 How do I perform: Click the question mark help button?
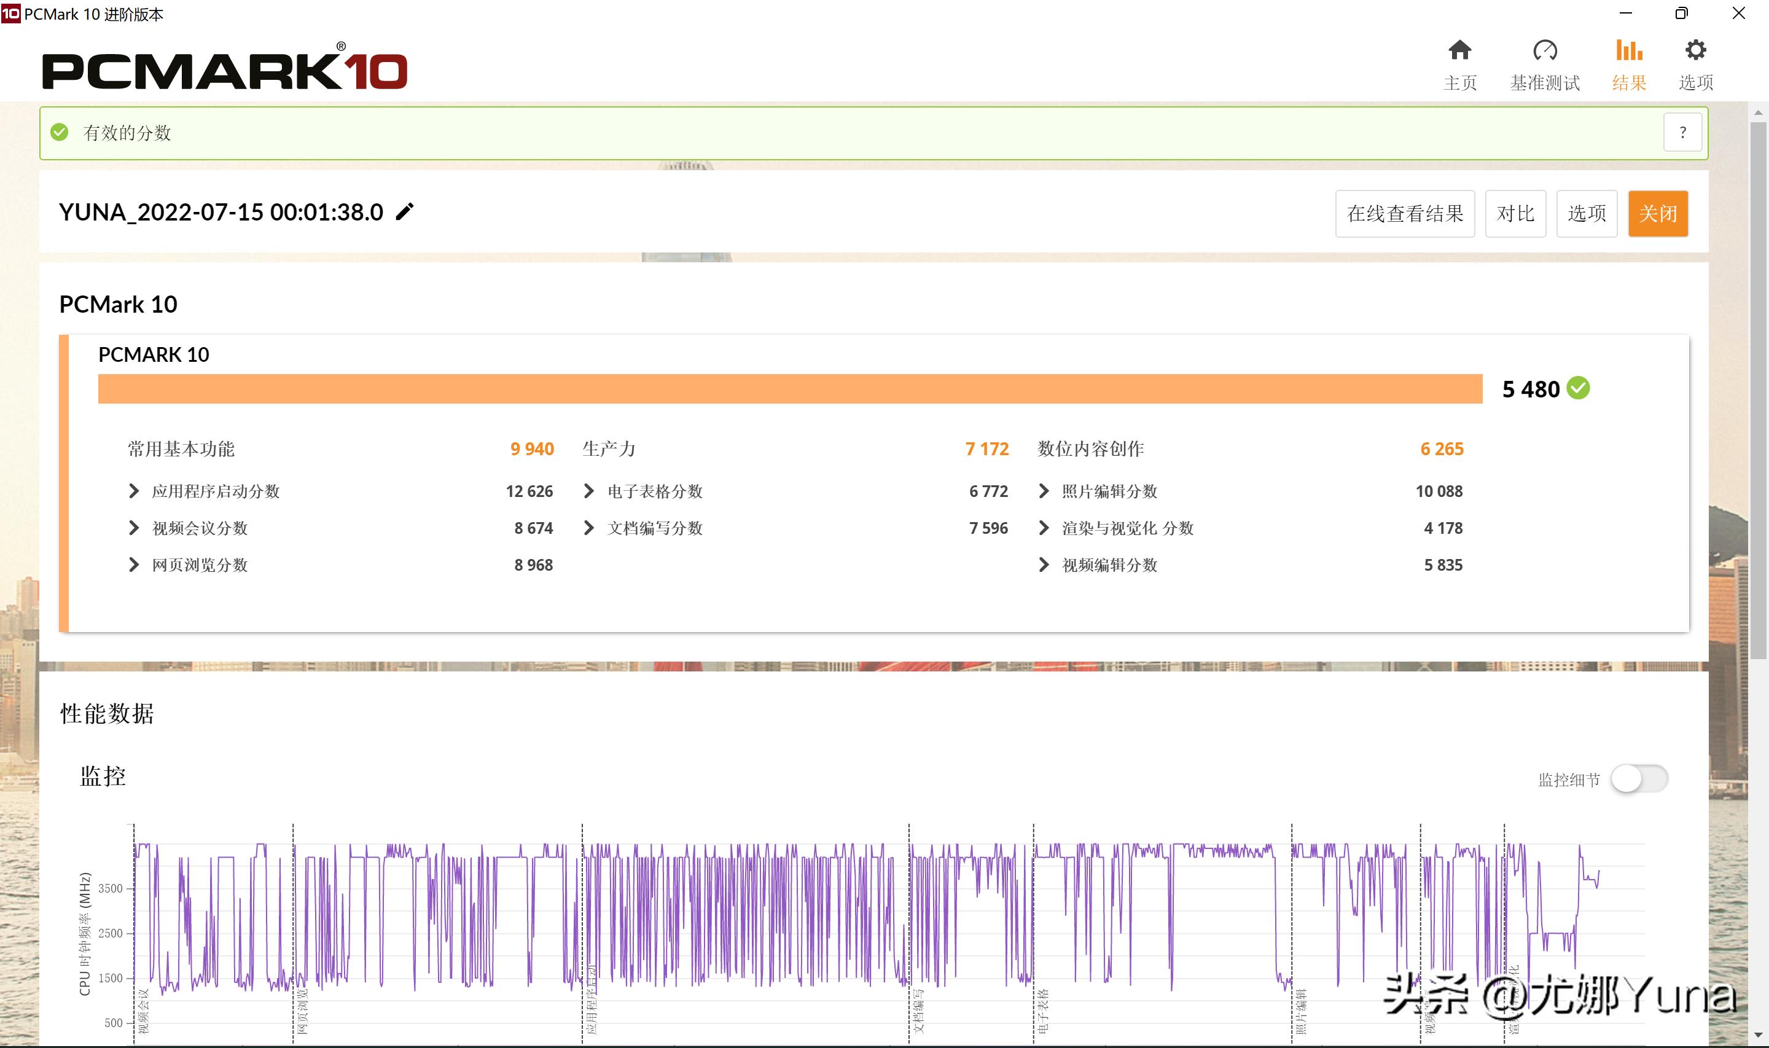coord(1682,133)
